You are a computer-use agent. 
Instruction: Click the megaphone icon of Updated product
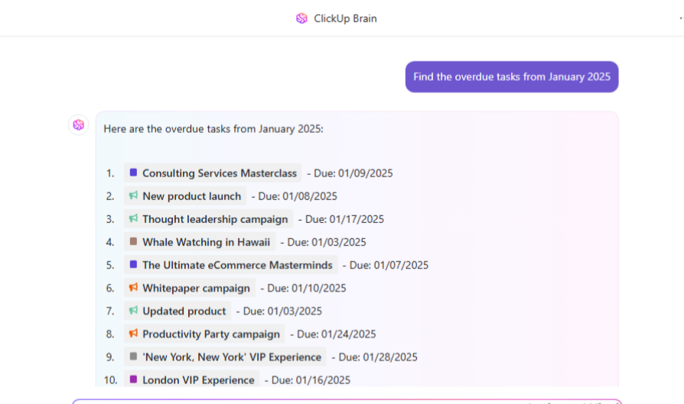(133, 311)
